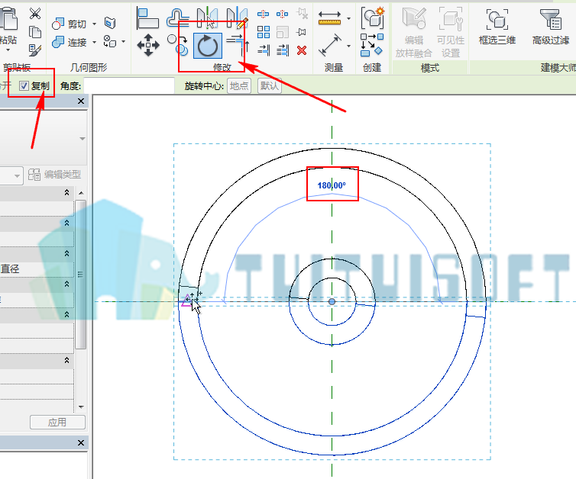Click the Create Similar icon
The width and height of the screenshot is (576, 479).
[x=372, y=45]
